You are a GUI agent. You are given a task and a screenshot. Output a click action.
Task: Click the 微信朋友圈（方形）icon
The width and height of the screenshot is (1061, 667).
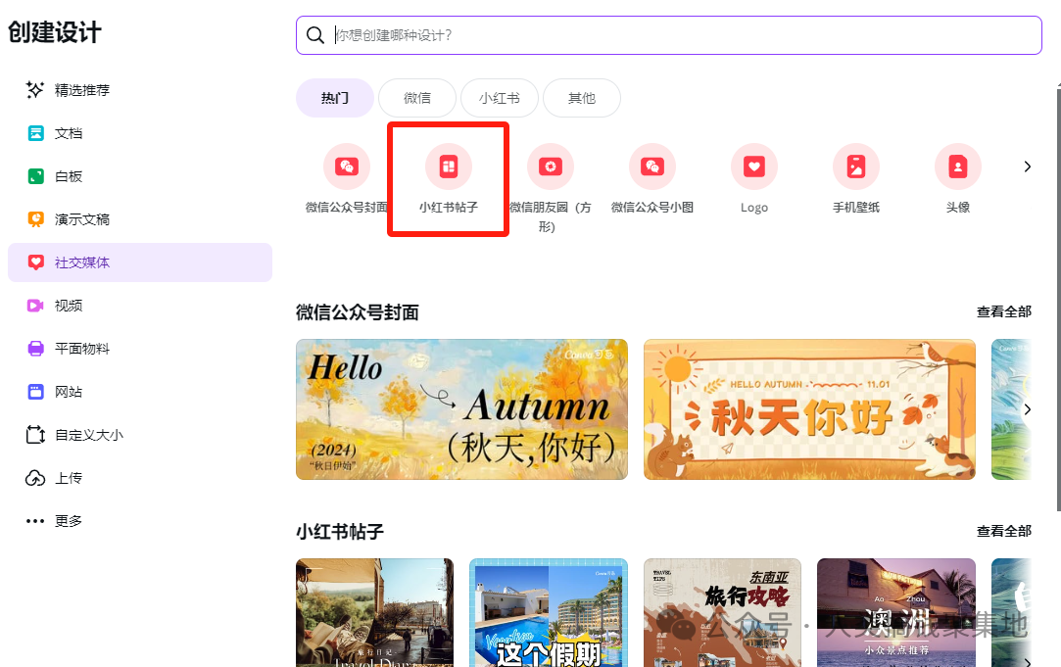[x=550, y=166]
